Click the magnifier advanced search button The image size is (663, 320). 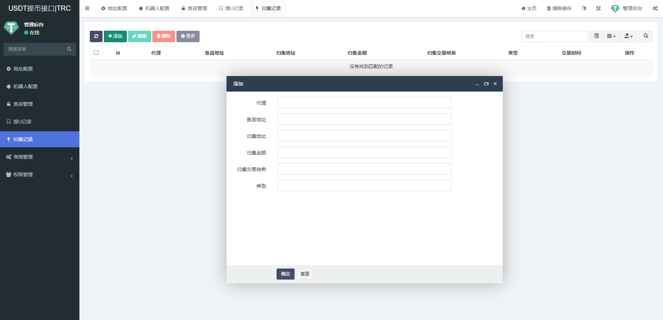pos(646,36)
